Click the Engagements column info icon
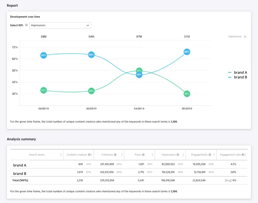The width and height of the screenshot is (258, 203). point(210,154)
